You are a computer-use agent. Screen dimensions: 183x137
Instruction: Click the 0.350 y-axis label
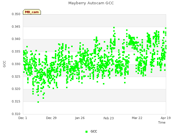point(16,14)
